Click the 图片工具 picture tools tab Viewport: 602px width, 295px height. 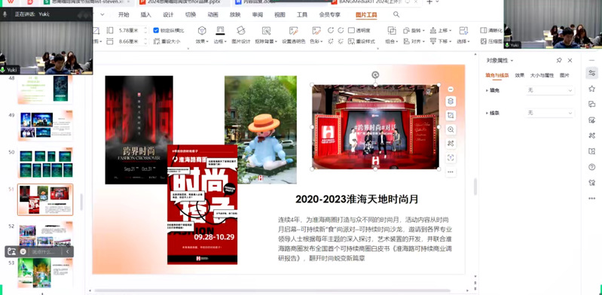click(366, 14)
